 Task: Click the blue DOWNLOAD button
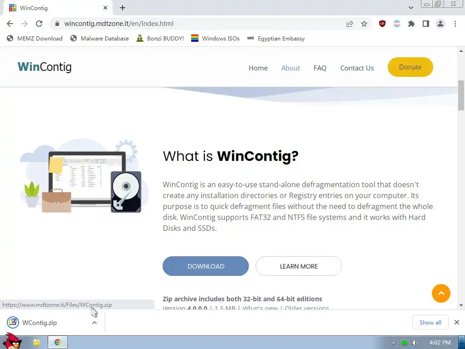[x=206, y=266]
